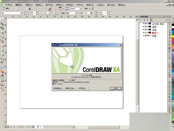Toggle visibility eye of 图层 1
Screen dimensions: 174x131
pyautogui.click(x=144, y=32)
